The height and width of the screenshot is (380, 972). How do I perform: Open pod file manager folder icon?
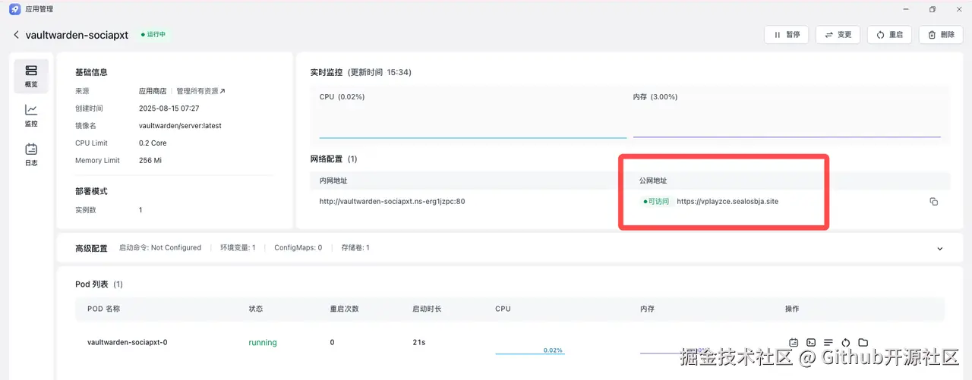pos(863,343)
